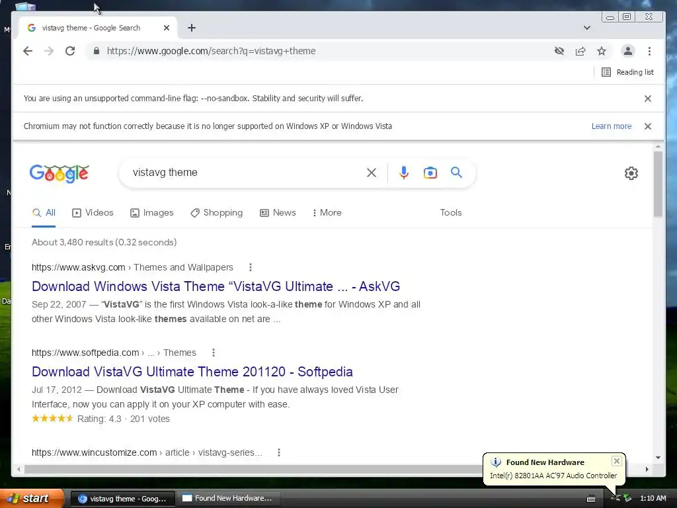Click the blue magnifier search button
677x508 pixels.
[456, 173]
